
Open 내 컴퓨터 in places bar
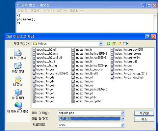click(18, 94)
